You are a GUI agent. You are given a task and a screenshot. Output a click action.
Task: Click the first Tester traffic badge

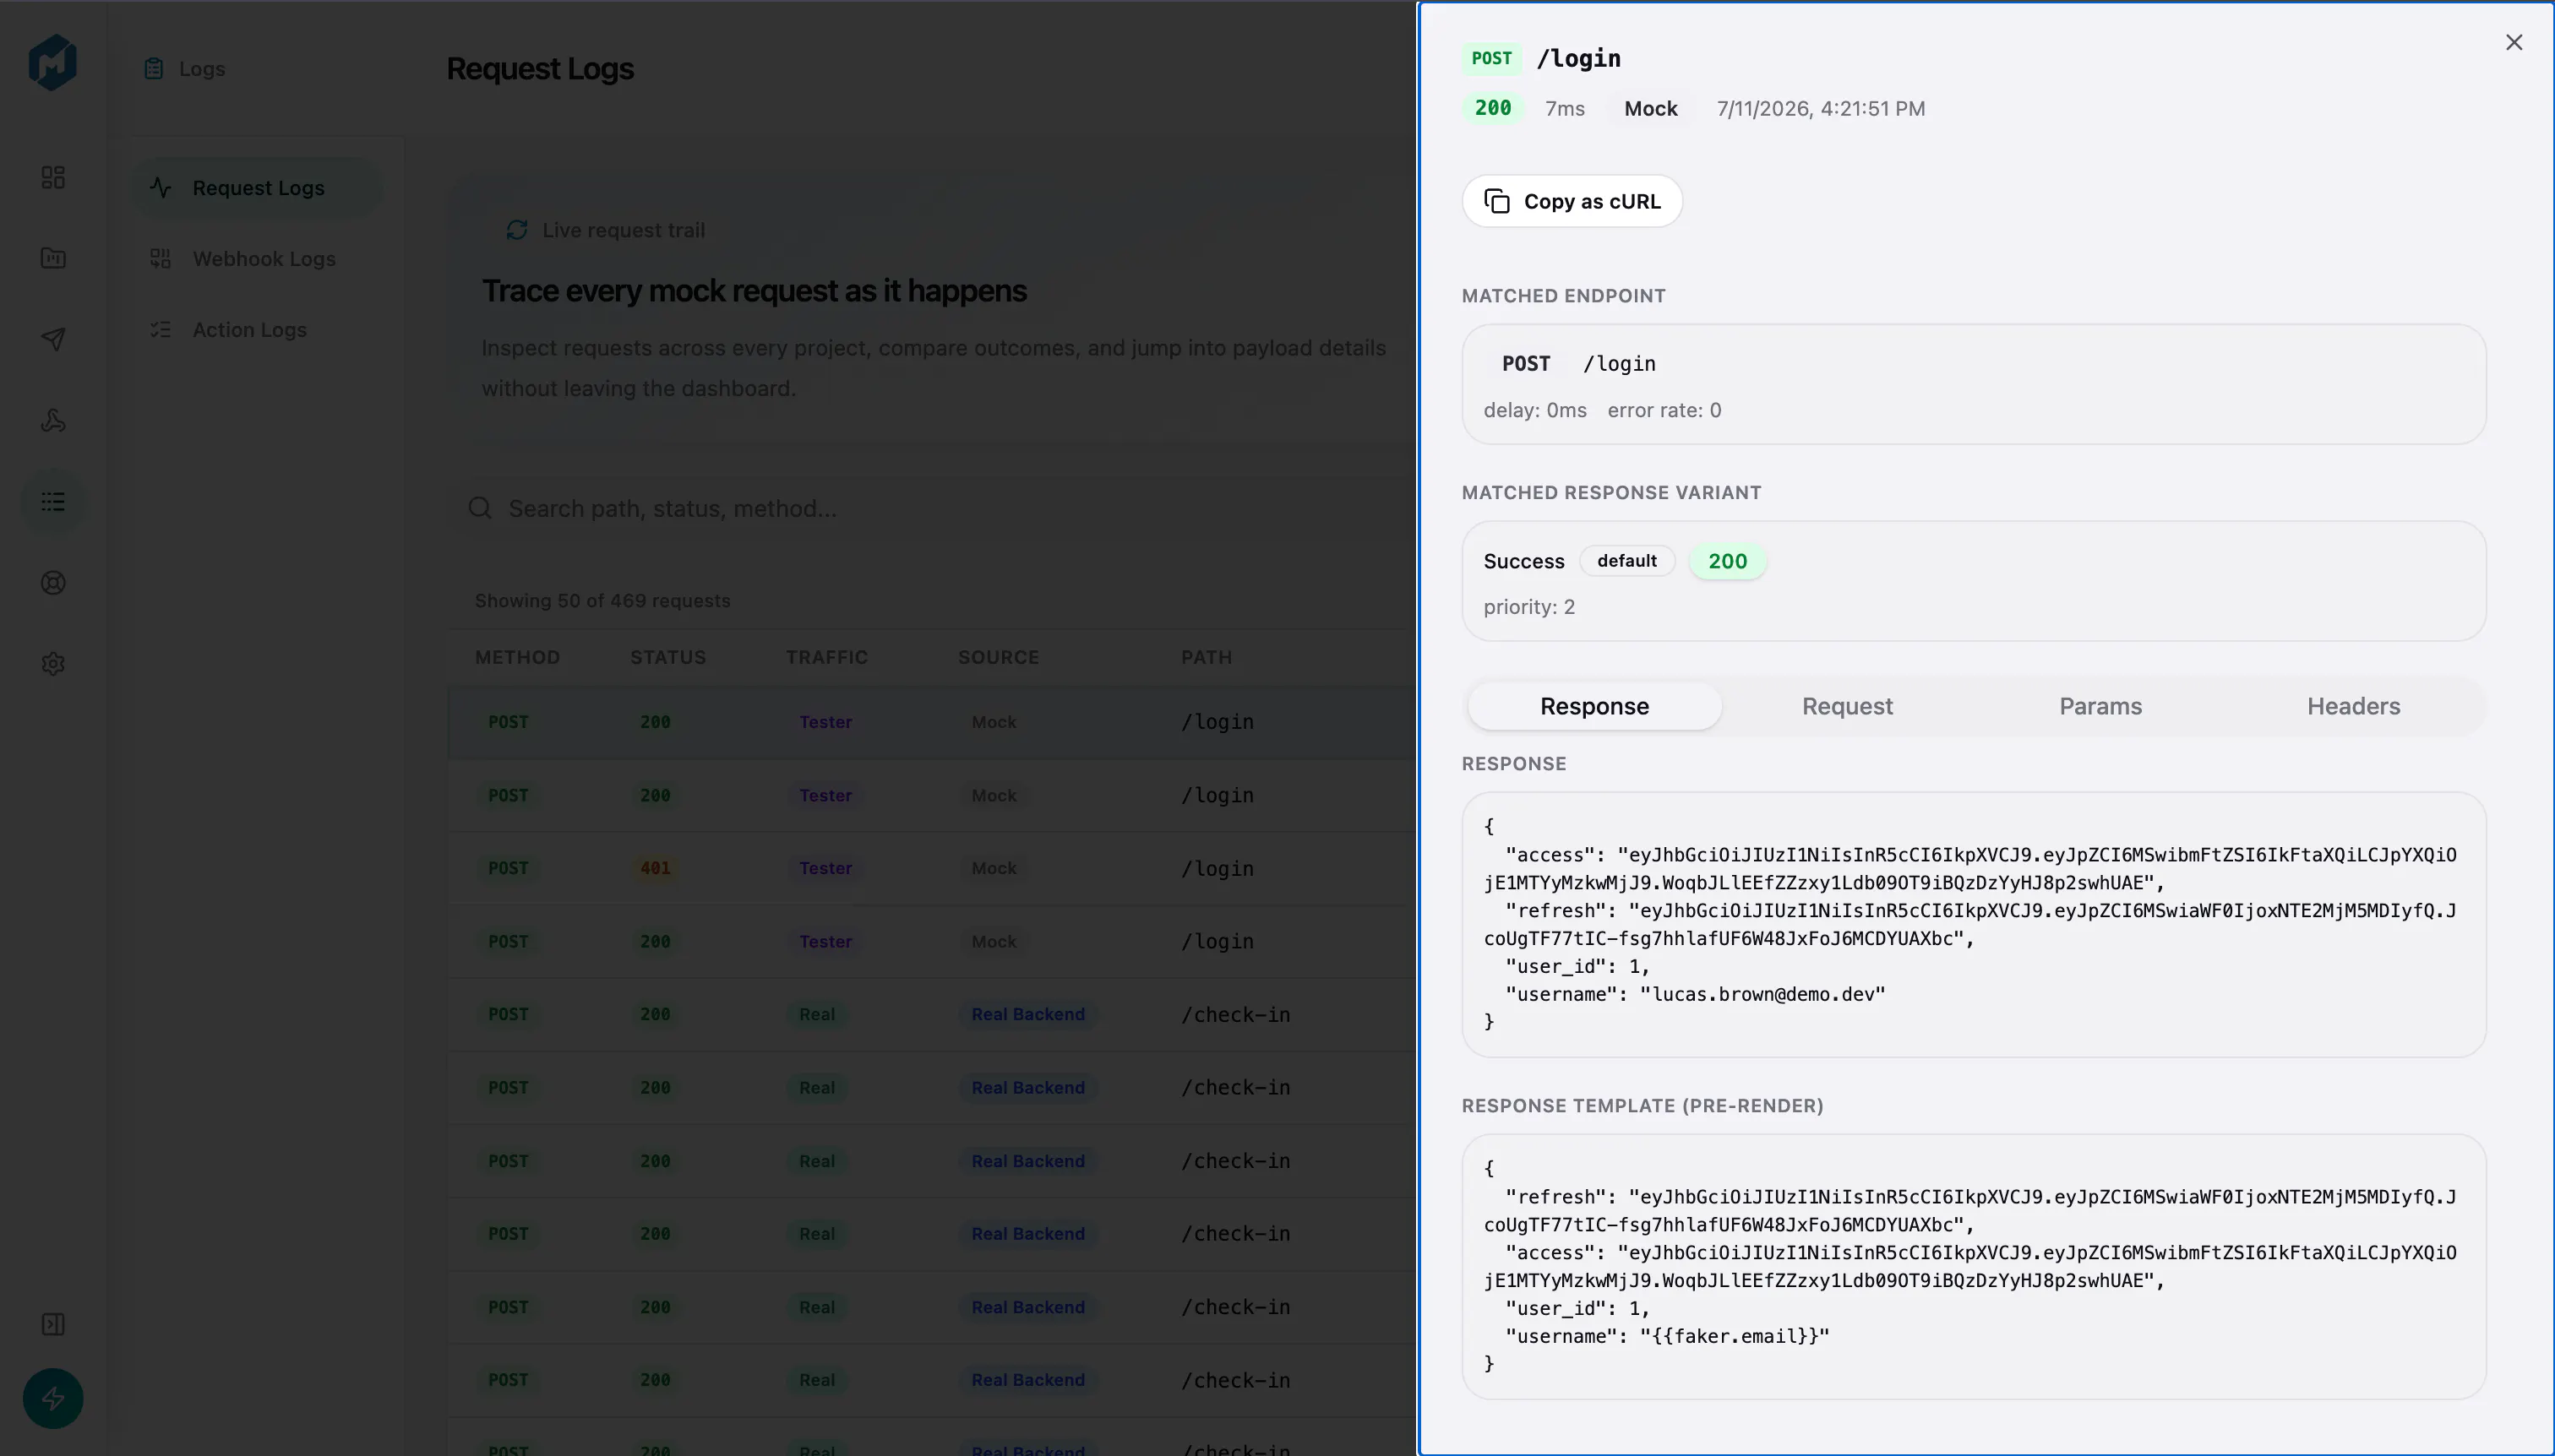coord(825,722)
